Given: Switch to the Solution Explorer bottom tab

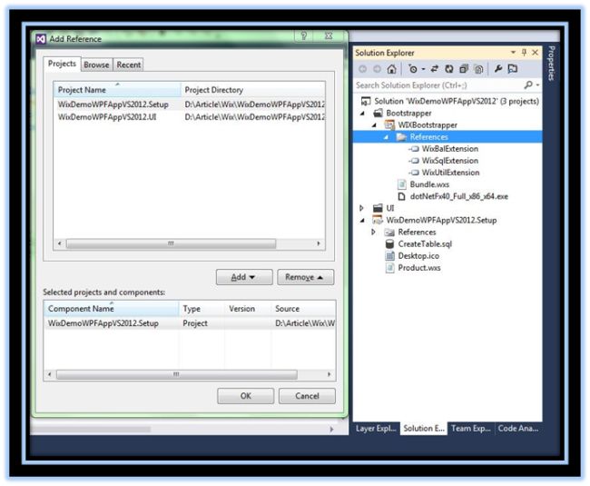Looking at the screenshot, I should click(x=424, y=429).
